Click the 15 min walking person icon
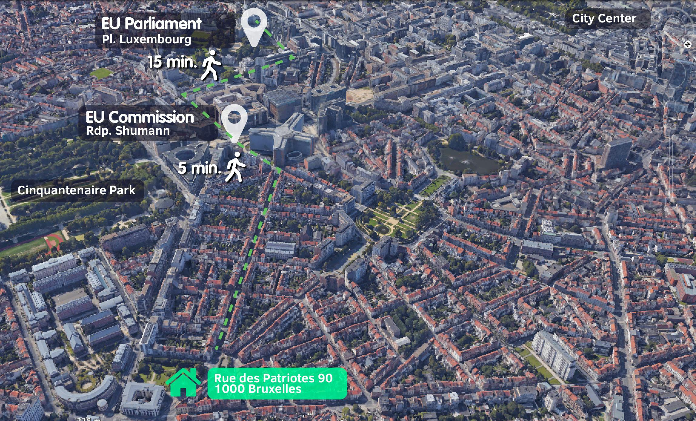Viewport: 696px width, 421px height. coord(211,65)
